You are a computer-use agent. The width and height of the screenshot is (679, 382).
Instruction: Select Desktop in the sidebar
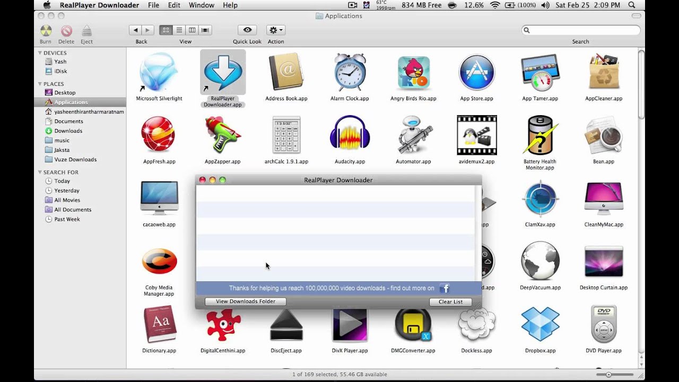tap(65, 92)
